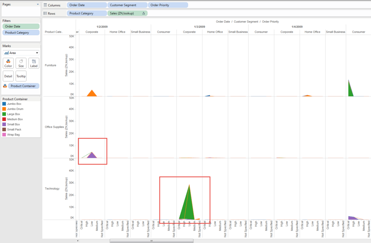The image size is (371, 243).
Task: Select the Product Category pill in Rows
Action: point(87,13)
